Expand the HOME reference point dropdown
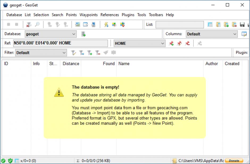Viewport: 250px width, 164px height. click(140, 43)
